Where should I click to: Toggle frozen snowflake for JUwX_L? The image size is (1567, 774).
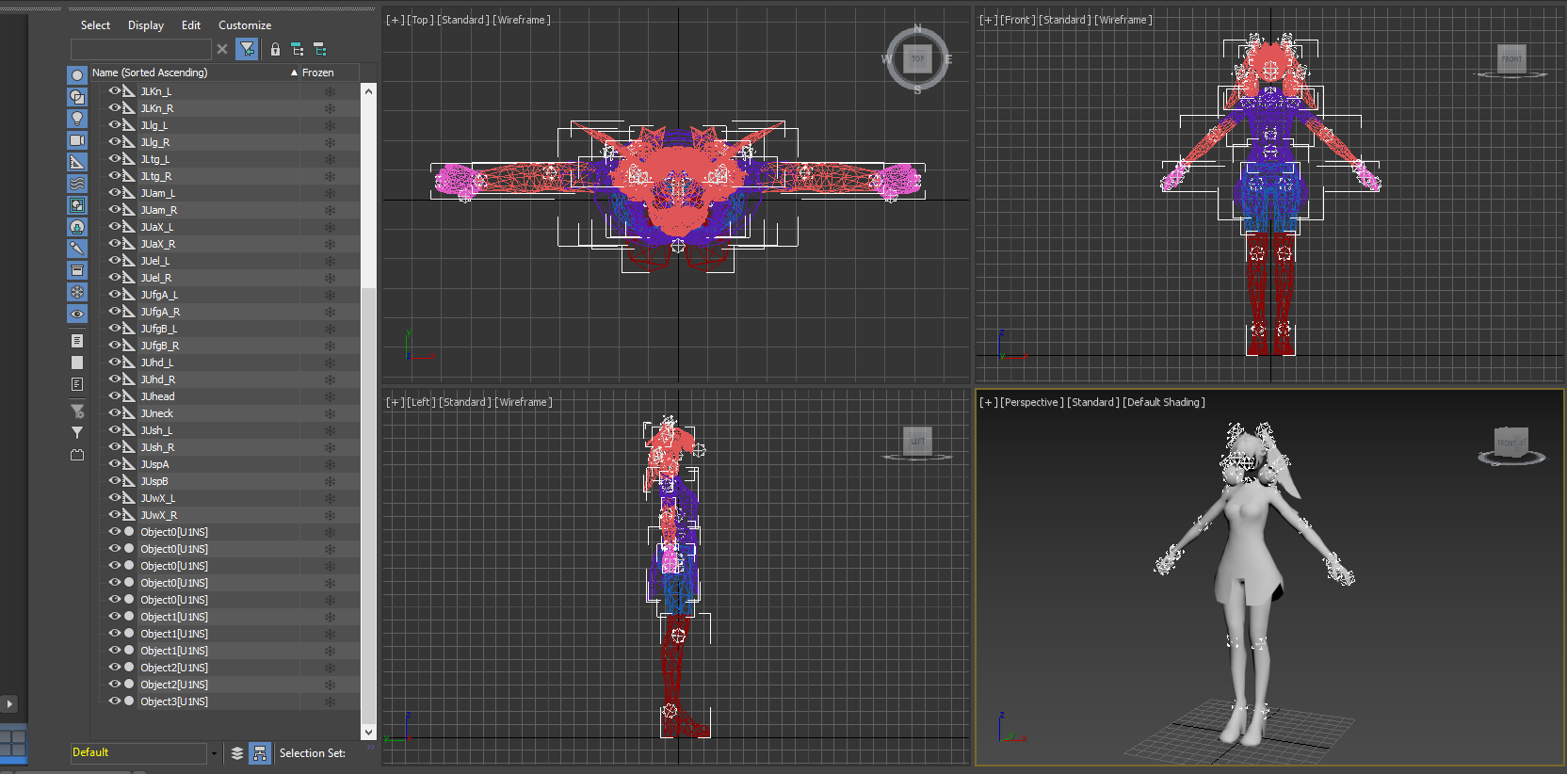tap(330, 498)
